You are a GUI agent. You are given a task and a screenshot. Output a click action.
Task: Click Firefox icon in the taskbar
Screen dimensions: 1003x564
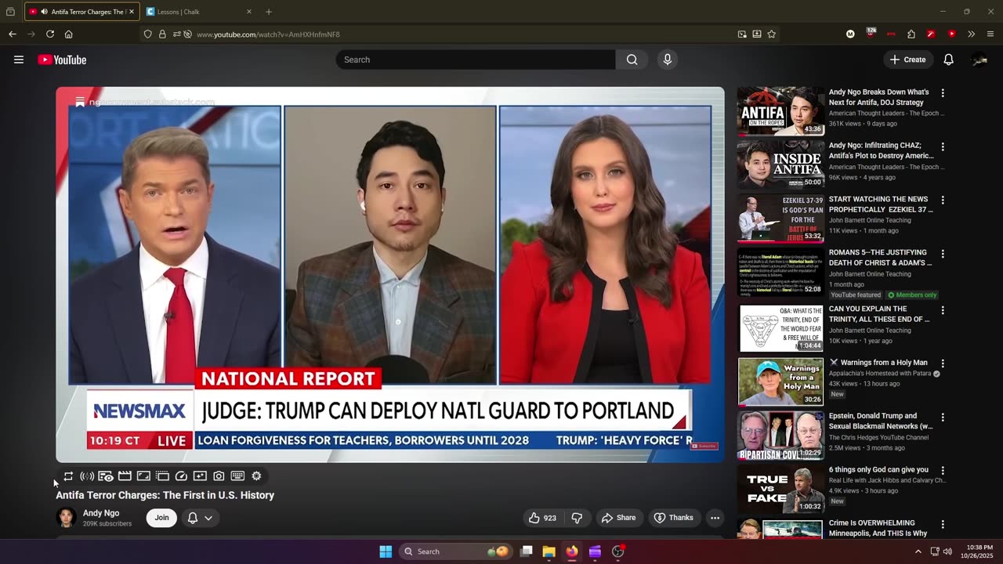(572, 551)
